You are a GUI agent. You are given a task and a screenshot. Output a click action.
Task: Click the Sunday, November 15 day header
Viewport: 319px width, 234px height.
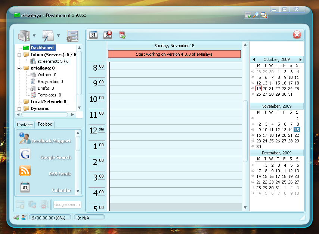coord(174,46)
